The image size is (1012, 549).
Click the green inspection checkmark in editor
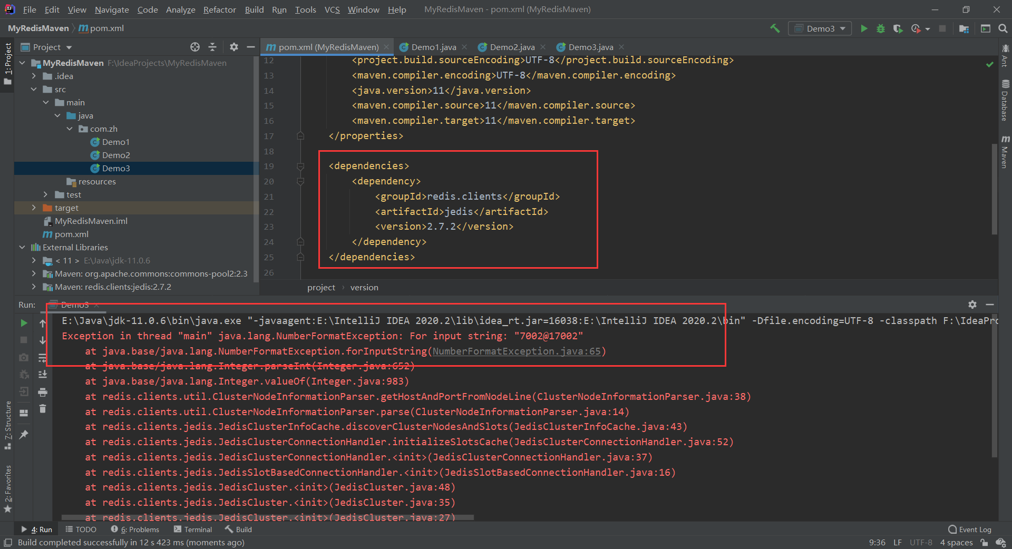[990, 64]
